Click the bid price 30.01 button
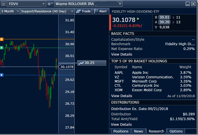 click(x=164, y=17)
